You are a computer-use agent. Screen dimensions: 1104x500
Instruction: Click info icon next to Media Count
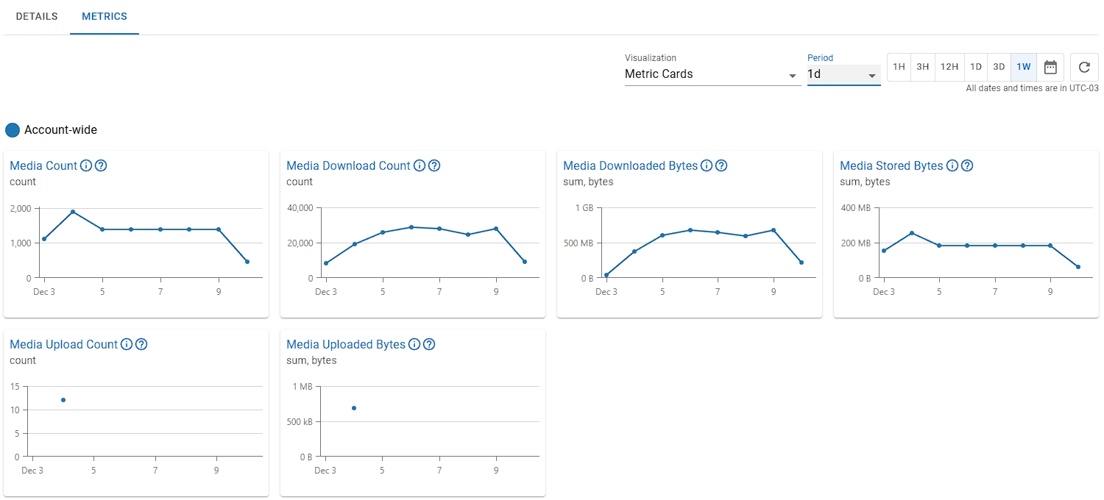tap(86, 165)
